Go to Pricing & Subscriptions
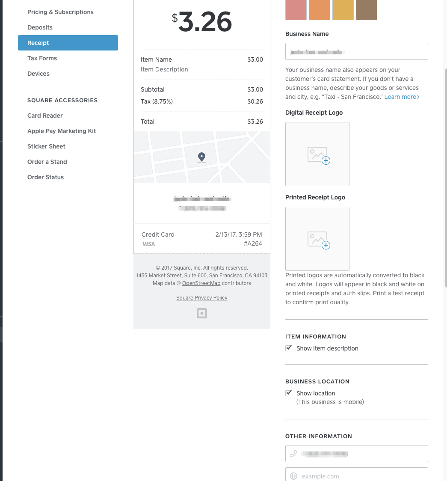 pyautogui.click(x=60, y=12)
